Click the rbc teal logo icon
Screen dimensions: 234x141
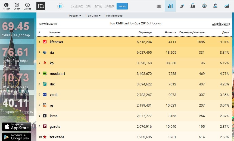pyautogui.click(x=45, y=84)
